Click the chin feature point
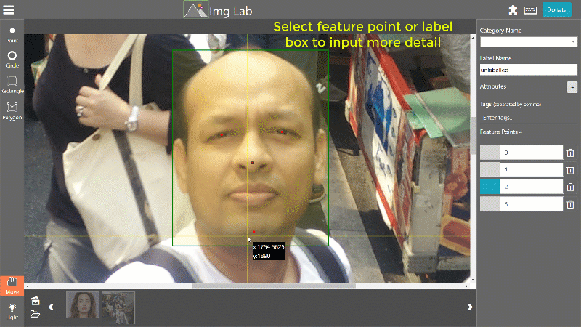The height and width of the screenshot is (327, 581). 253,232
